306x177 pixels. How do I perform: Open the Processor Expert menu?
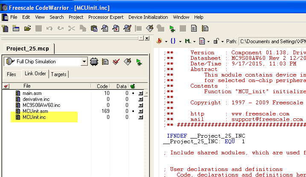106,17
